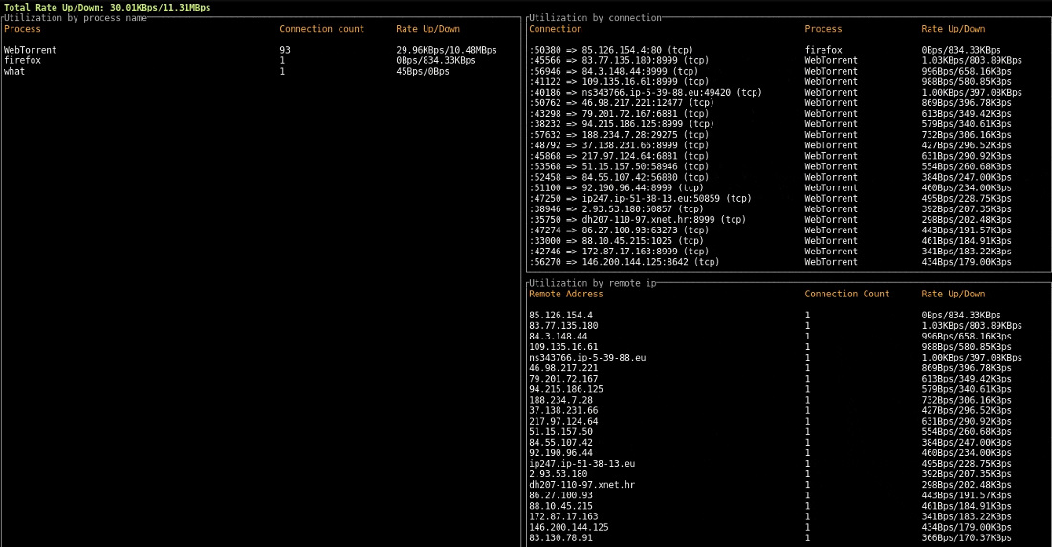
Task: Click the 'Remote Address' column header
Action: click(566, 294)
